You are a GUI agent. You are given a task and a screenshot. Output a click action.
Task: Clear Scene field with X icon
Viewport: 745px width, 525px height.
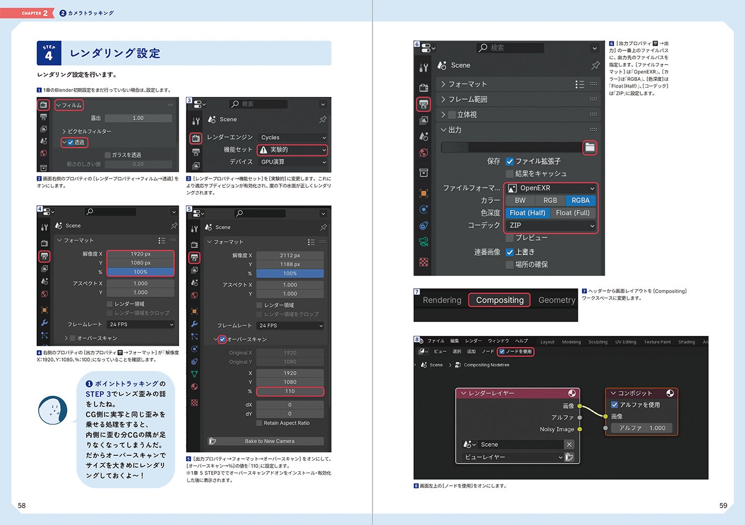[x=569, y=444]
